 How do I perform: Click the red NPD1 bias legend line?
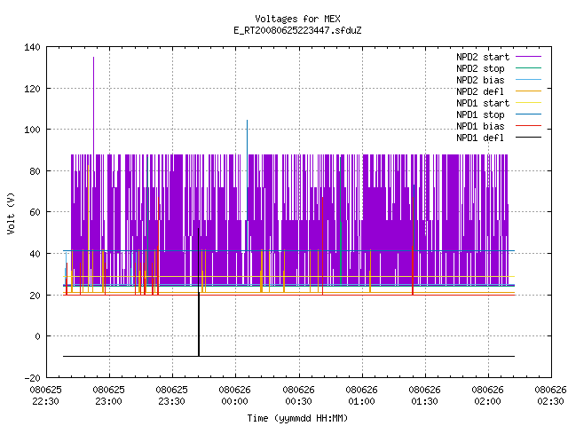pyautogui.click(x=529, y=126)
